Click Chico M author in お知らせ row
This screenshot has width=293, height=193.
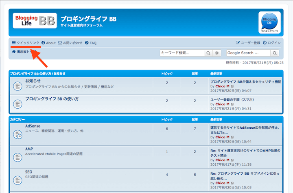(222, 86)
